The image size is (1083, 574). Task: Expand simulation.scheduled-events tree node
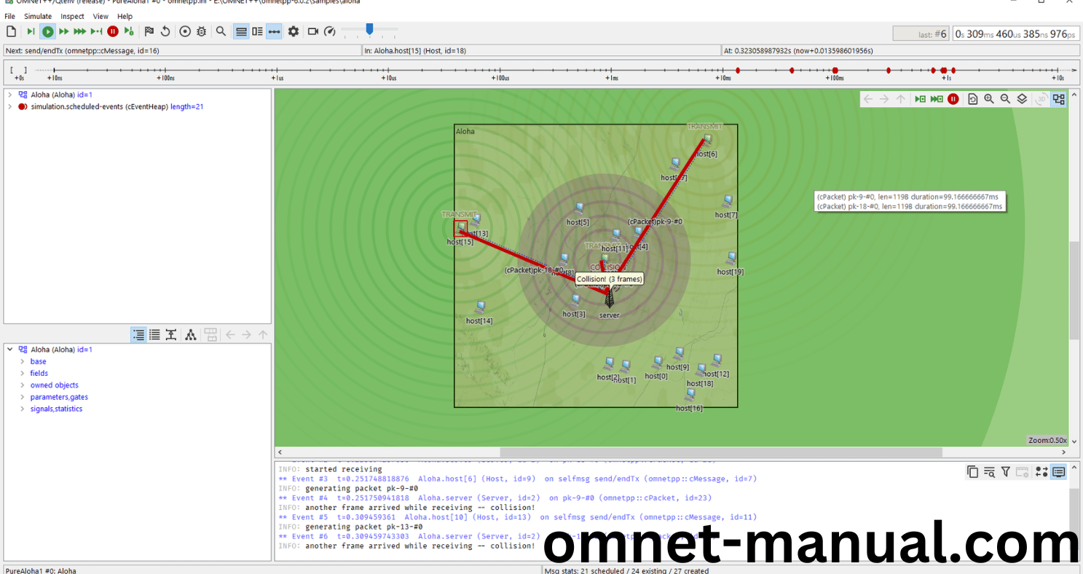pos(9,106)
